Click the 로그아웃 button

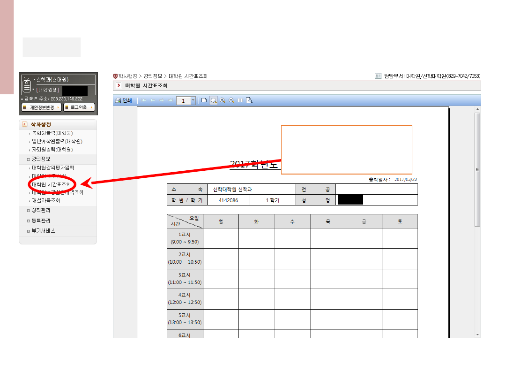(x=79, y=107)
